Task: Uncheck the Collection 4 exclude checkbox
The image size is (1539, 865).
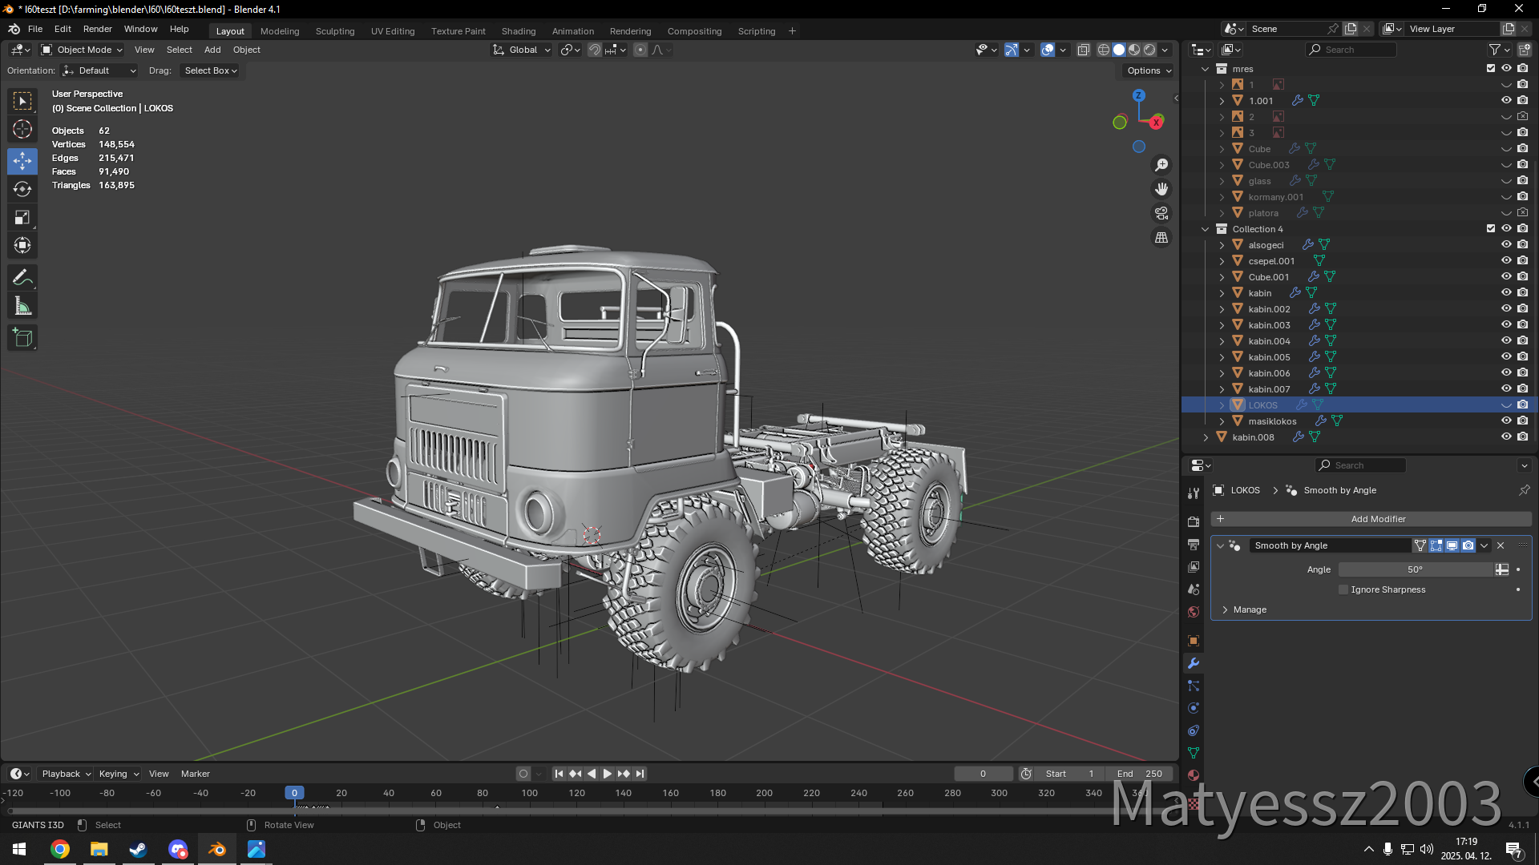Action: pyautogui.click(x=1491, y=228)
